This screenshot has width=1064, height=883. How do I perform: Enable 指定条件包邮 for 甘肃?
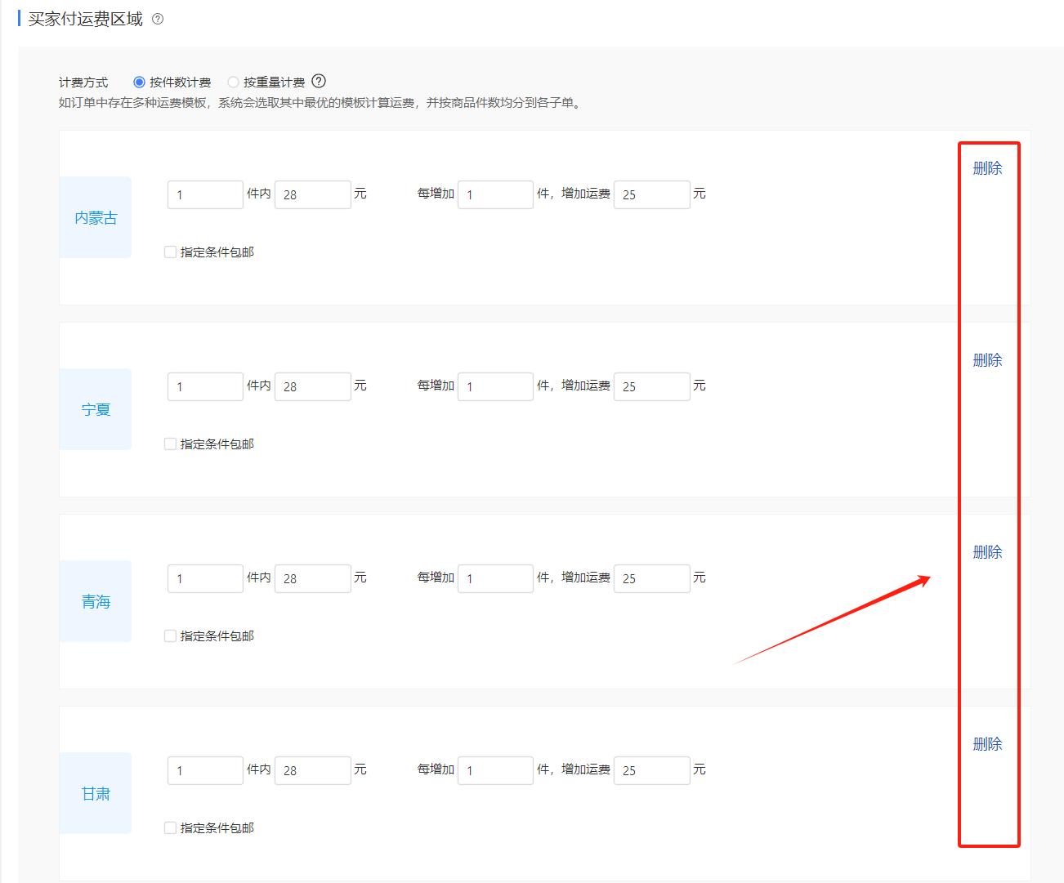tap(169, 827)
